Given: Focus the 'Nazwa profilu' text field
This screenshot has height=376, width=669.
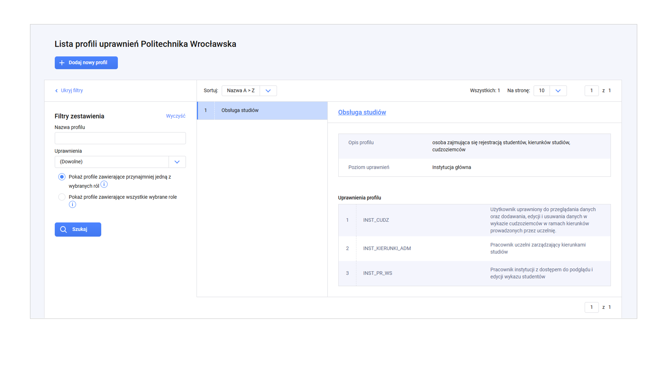Looking at the screenshot, I should coord(120,138).
